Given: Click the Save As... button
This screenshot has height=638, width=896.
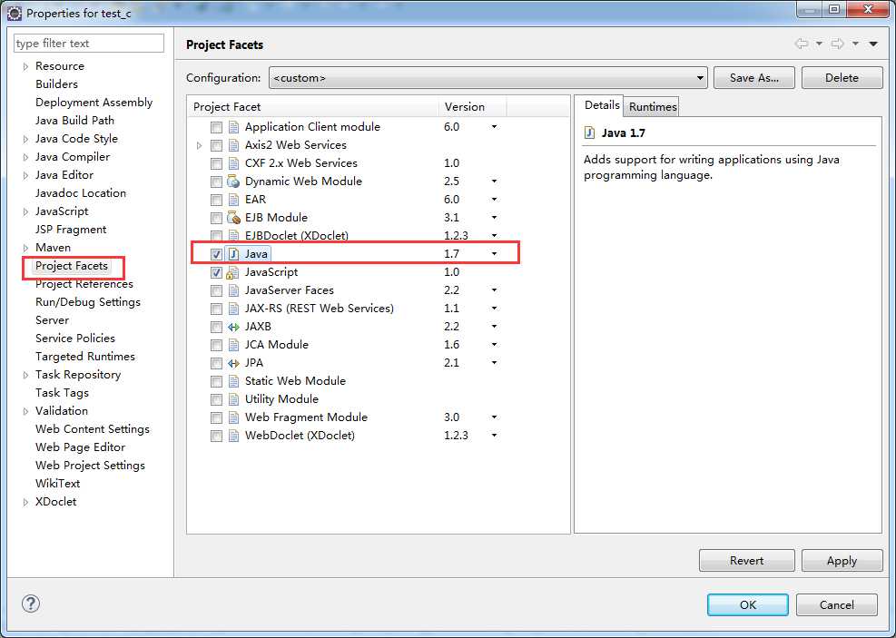Looking at the screenshot, I should 753,78.
